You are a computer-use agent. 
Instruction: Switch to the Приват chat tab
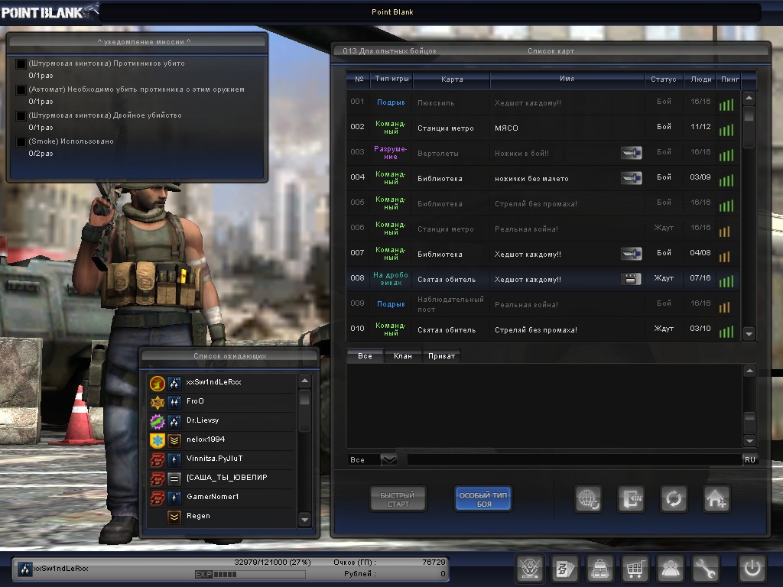pyautogui.click(x=442, y=356)
